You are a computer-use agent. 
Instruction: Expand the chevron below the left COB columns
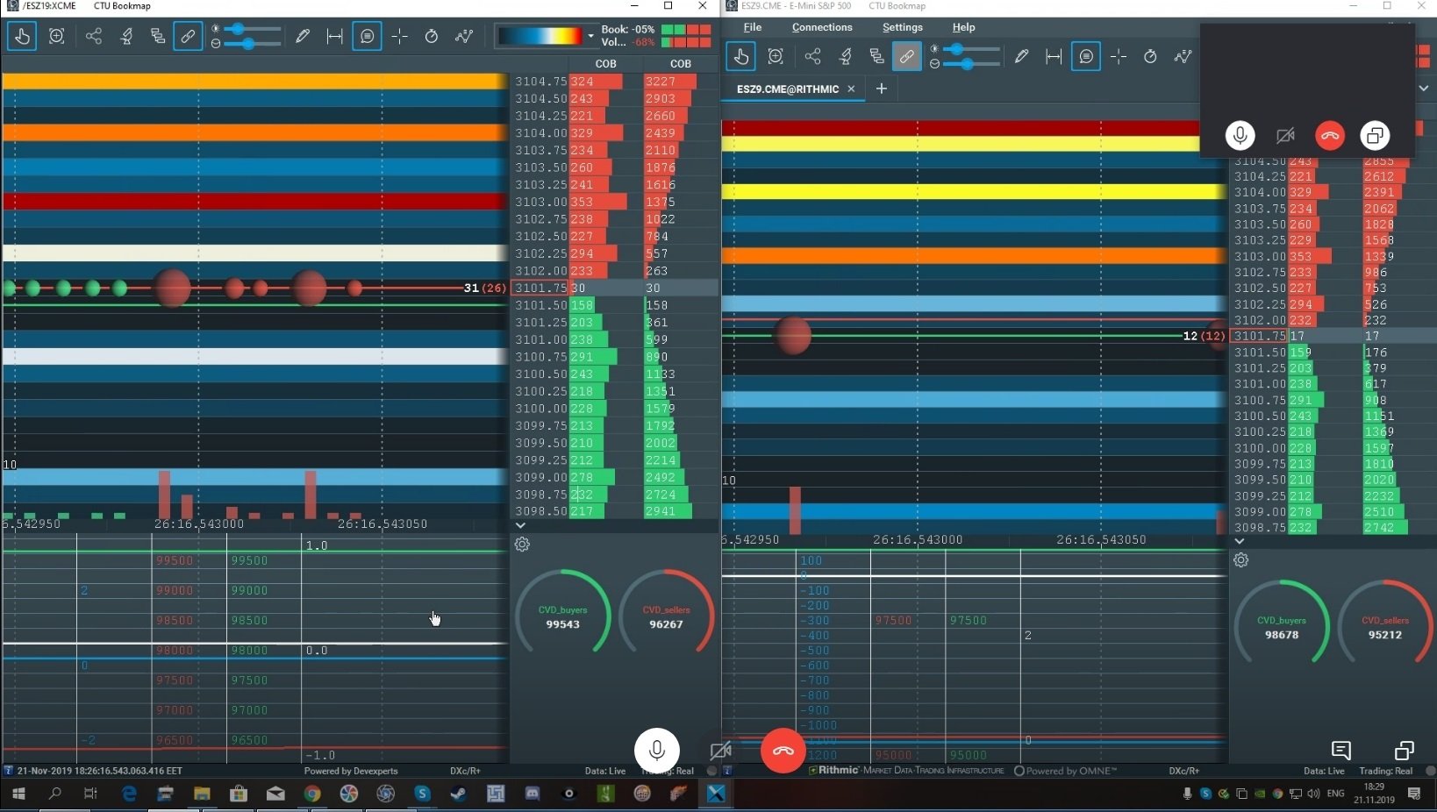520,525
